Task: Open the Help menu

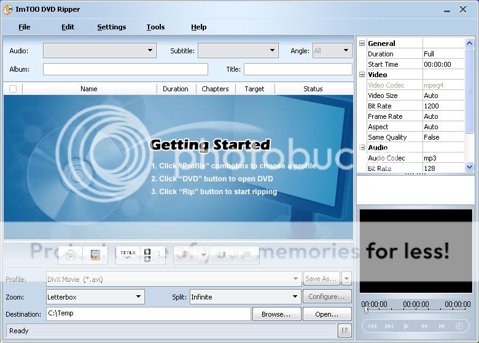Action: 199,27
